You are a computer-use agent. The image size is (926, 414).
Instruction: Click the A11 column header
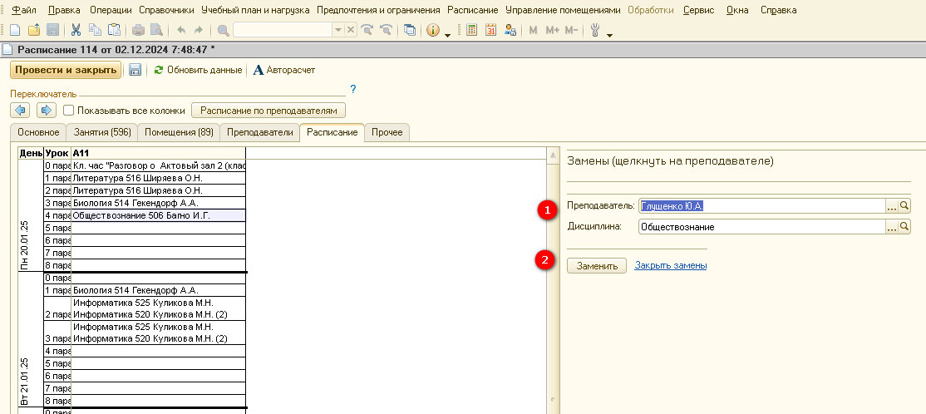[x=158, y=153]
